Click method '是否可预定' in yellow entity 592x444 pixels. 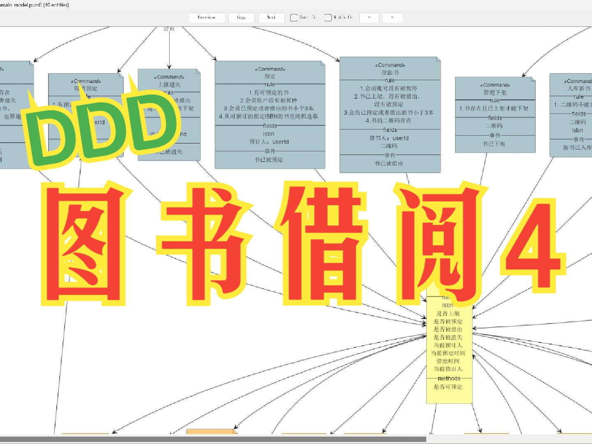pos(448,387)
